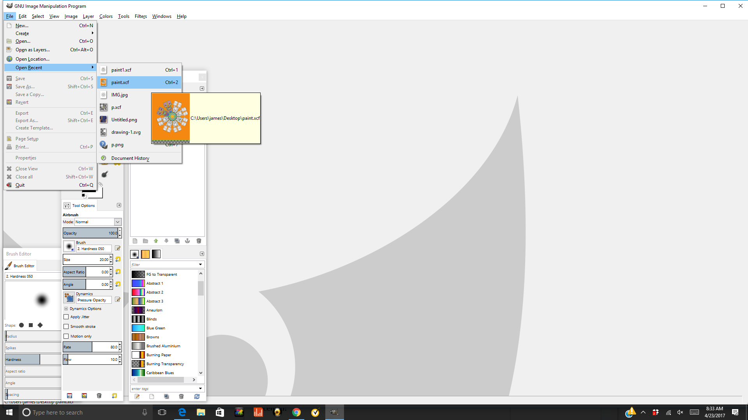Click the Hardness slider in Brush Editor
748x420 pixels.
tap(33, 360)
